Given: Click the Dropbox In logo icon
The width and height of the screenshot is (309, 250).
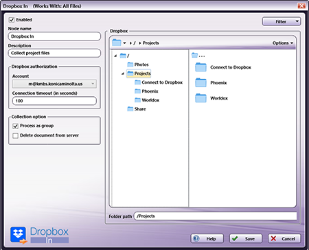Looking at the screenshot, I should click(19, 235).
